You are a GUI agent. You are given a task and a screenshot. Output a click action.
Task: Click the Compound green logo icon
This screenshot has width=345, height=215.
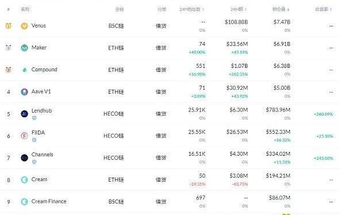(x=24, y=70)
